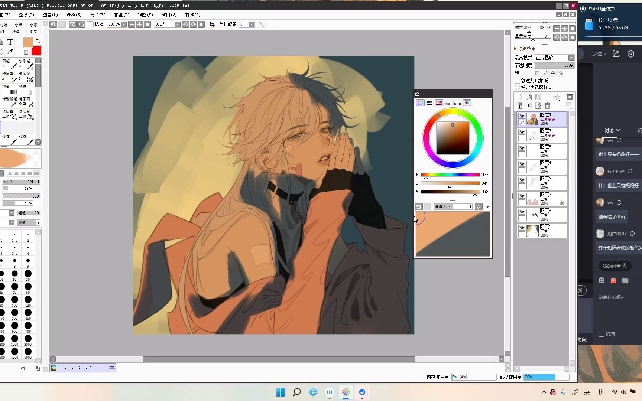Open the 滤镜(T) menu
642x401 pixels.
[121, 15]
